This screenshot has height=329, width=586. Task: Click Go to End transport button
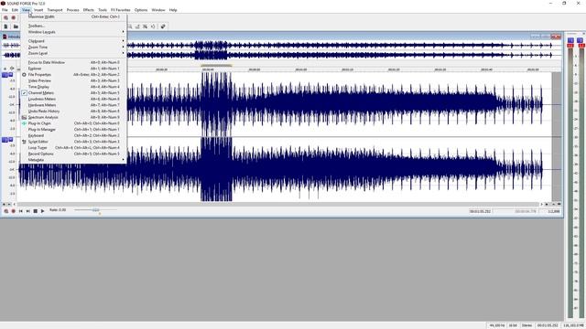(x=28, y=211)
